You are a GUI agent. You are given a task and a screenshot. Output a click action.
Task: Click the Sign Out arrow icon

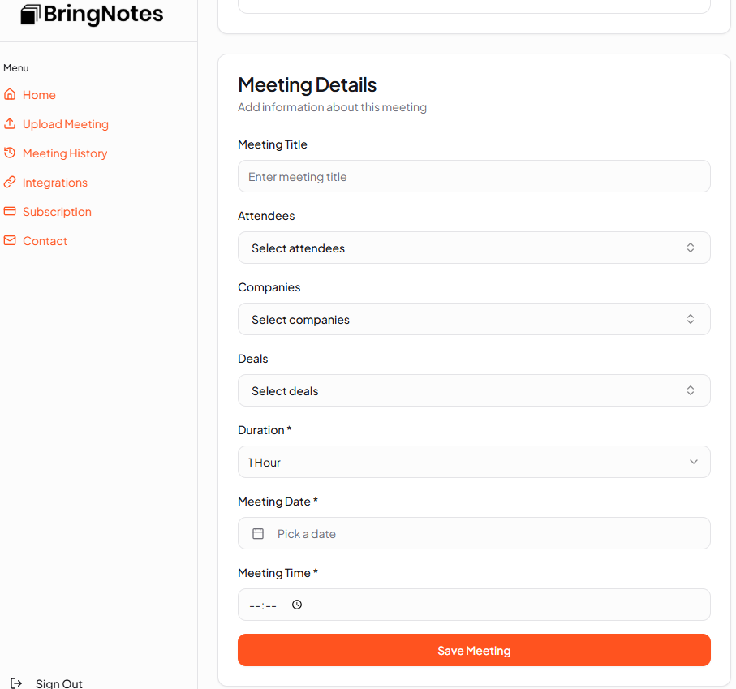[16, 683]
